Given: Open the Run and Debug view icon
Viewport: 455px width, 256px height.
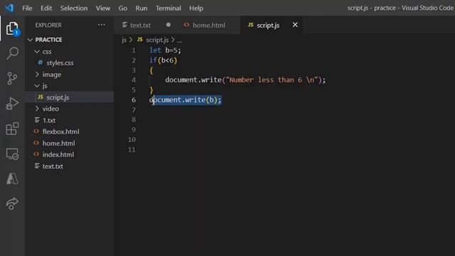Looking at the screenshot, I should pyautogui.click(x=12, y=104).
